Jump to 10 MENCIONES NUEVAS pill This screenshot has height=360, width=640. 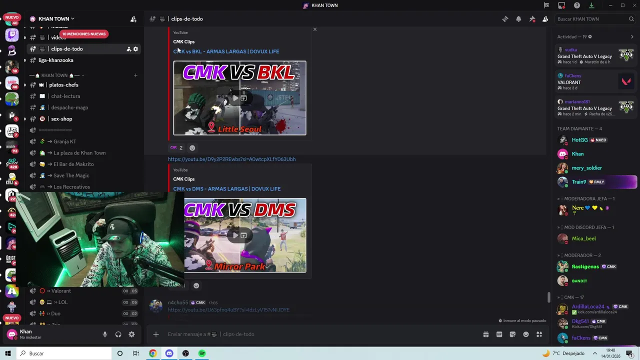pyautogui.click(x=84, y=34)
